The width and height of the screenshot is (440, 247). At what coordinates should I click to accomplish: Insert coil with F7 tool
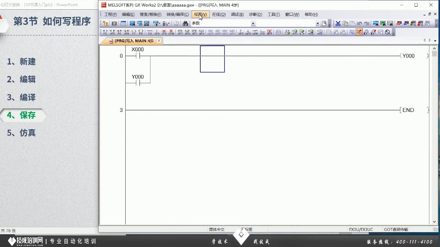tap(134, 32)
